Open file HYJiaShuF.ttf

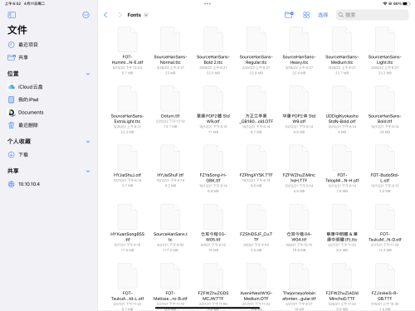point(170,166)
